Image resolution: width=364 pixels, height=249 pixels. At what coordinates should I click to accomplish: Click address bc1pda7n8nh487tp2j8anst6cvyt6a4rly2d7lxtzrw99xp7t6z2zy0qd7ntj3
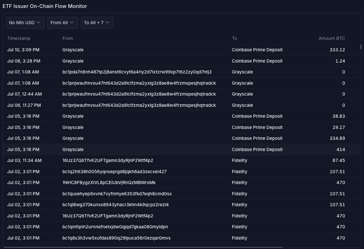(137, 72)
